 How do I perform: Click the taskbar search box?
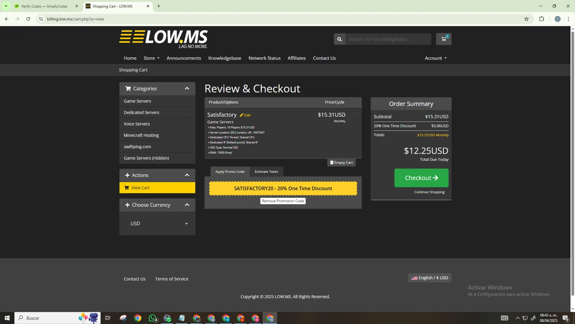[58, 318]
